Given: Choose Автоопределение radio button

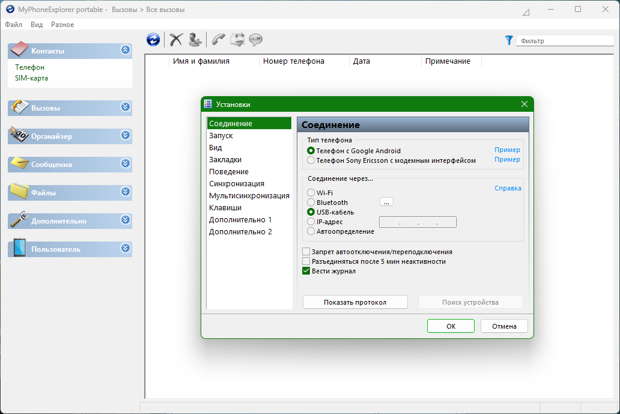Looking at the screenshot, I should point(311,231).
